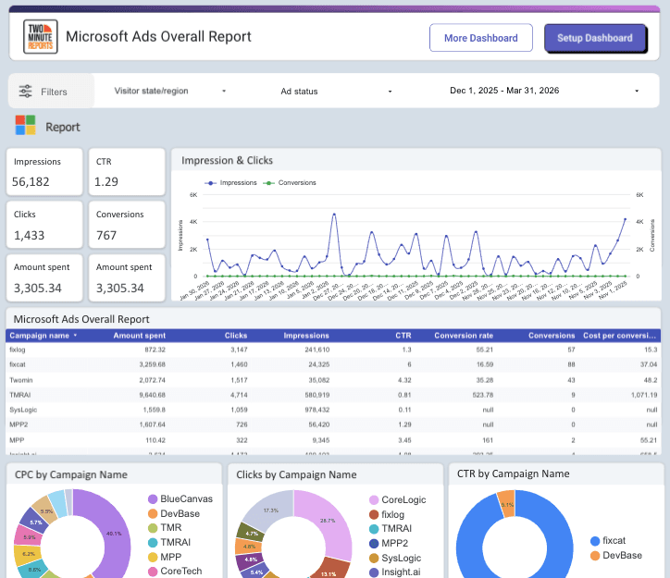Click the BlueCanvas purple legend swatch
The image size is (670, 578).
(153, 499)
